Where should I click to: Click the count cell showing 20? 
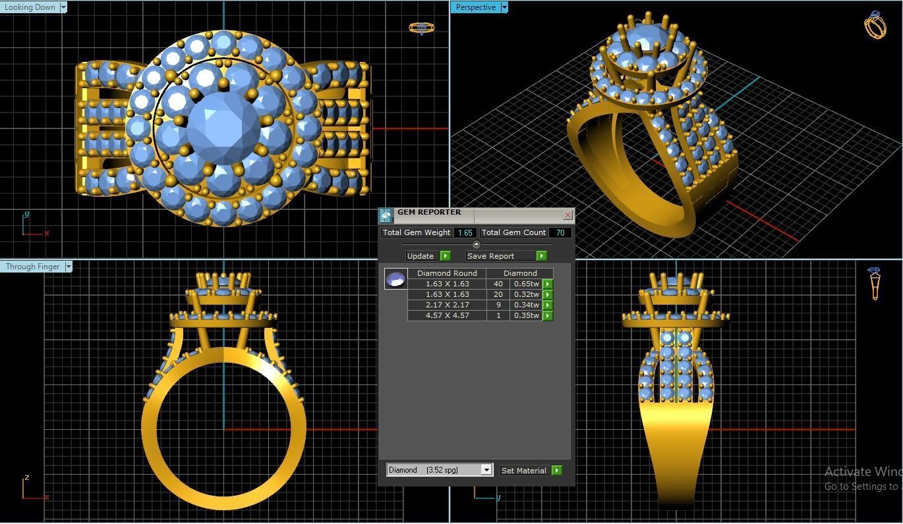[498, 294]
